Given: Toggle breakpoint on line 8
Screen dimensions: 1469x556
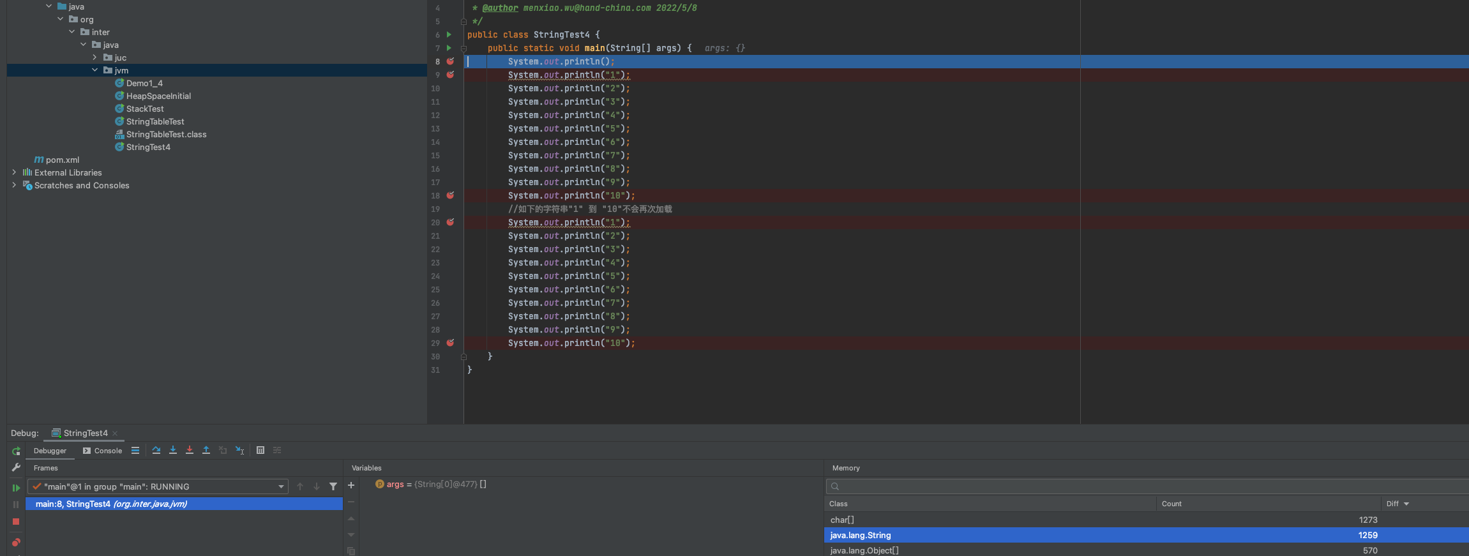Looking at the screenshot, I should point(450,61).
